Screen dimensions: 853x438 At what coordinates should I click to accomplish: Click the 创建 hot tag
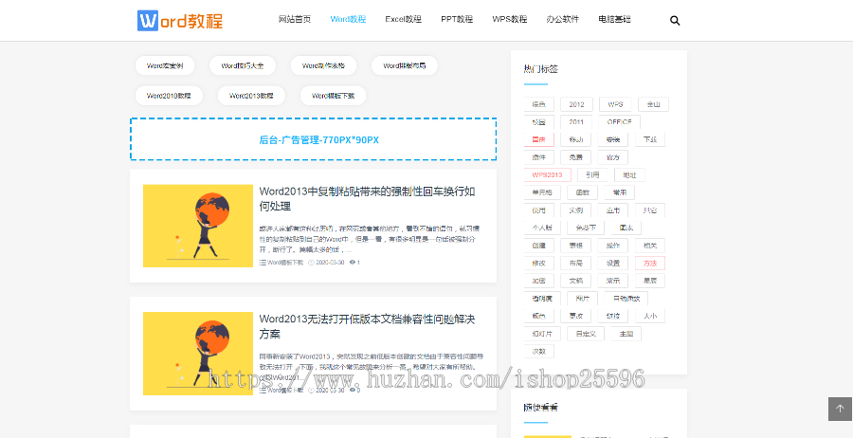click(538, 246)
